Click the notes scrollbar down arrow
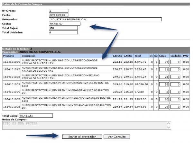The height and width of the screenshot is (143, 193). [x=169, y=127]
